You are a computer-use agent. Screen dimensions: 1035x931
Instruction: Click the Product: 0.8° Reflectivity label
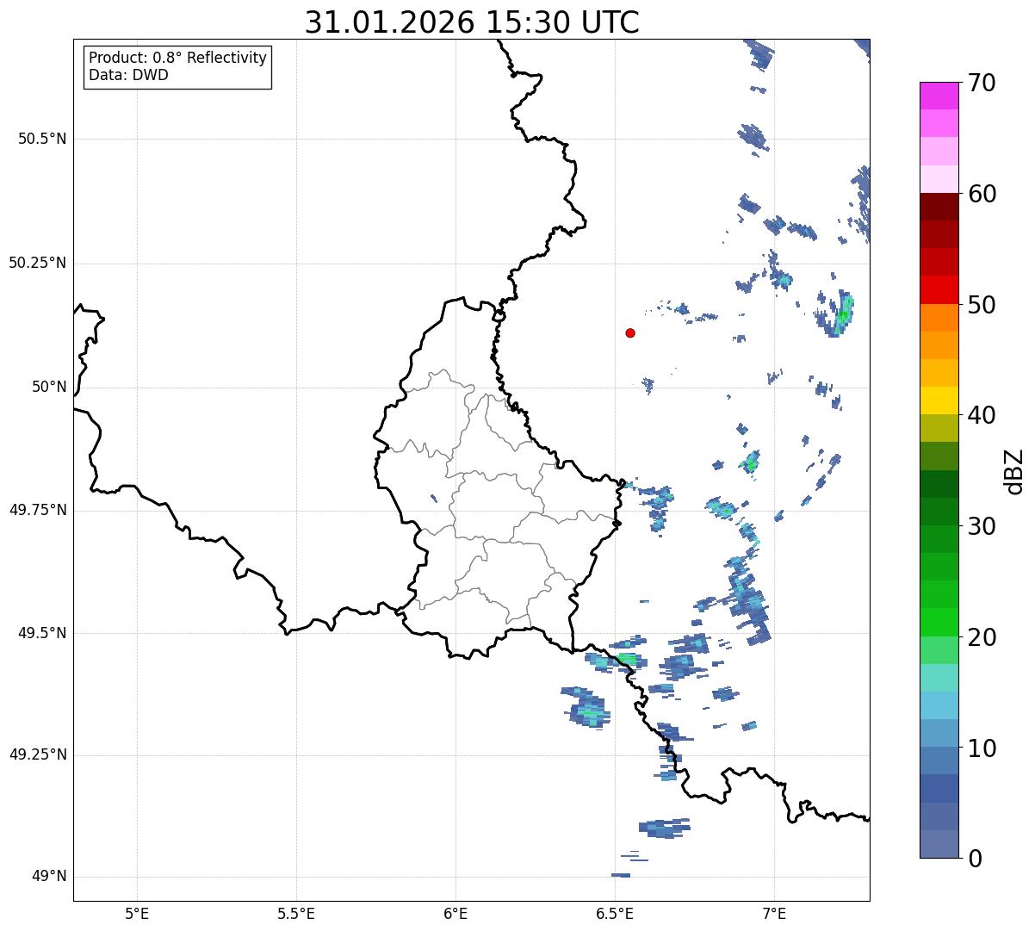coord(178,58)
